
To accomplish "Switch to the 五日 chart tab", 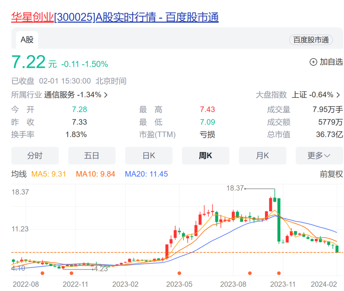I will [92, 156].
